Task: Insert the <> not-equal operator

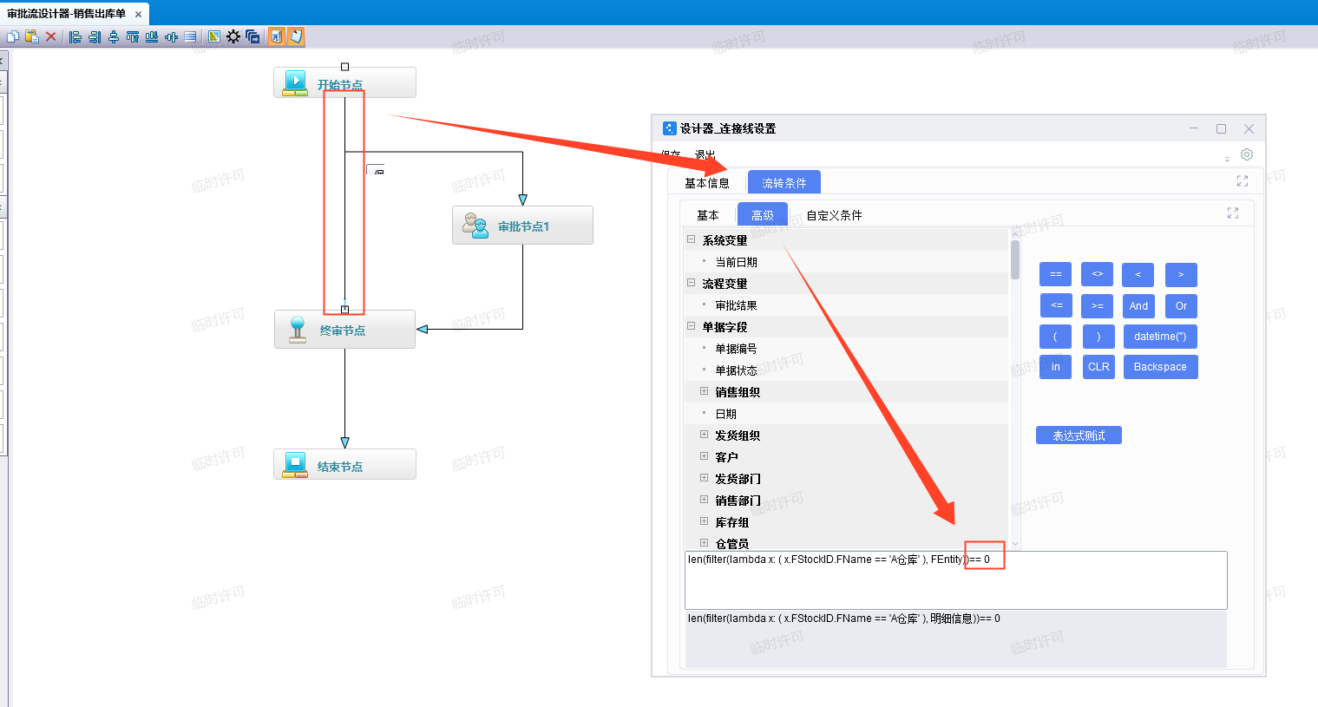Action: point(1097,274)
